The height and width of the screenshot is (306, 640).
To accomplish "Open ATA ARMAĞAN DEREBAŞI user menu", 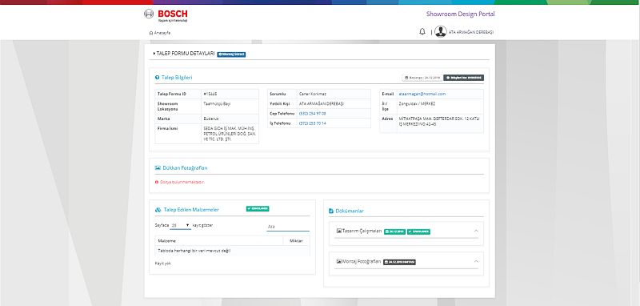I will (470, 32).
